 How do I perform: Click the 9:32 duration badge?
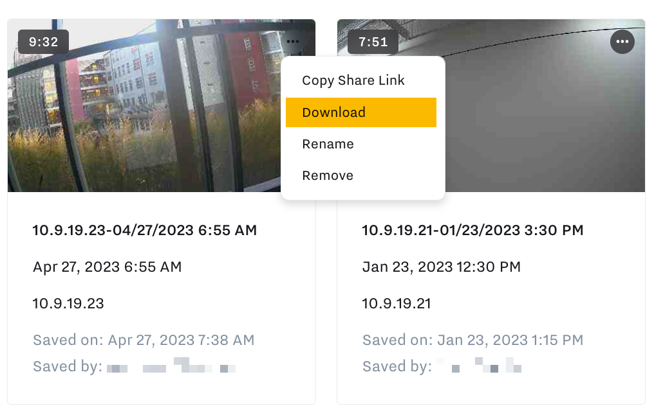43,42
